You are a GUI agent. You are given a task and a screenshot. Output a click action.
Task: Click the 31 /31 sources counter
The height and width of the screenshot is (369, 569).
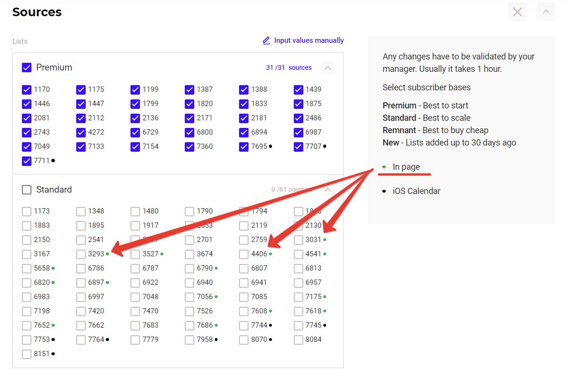coord(289,68)
